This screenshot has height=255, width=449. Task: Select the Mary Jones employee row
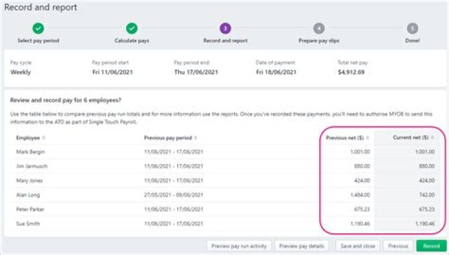pyautogui.click(x=225, y=181)
